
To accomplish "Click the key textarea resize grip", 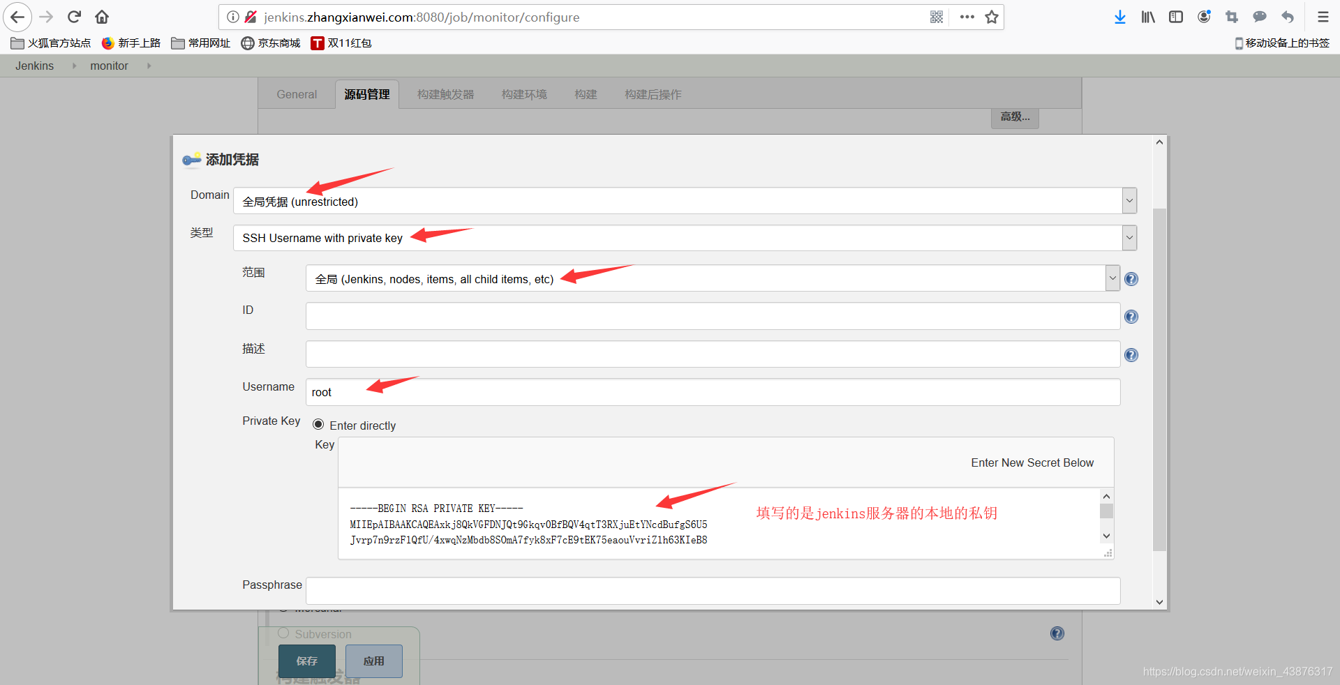I will (1108, 552).
